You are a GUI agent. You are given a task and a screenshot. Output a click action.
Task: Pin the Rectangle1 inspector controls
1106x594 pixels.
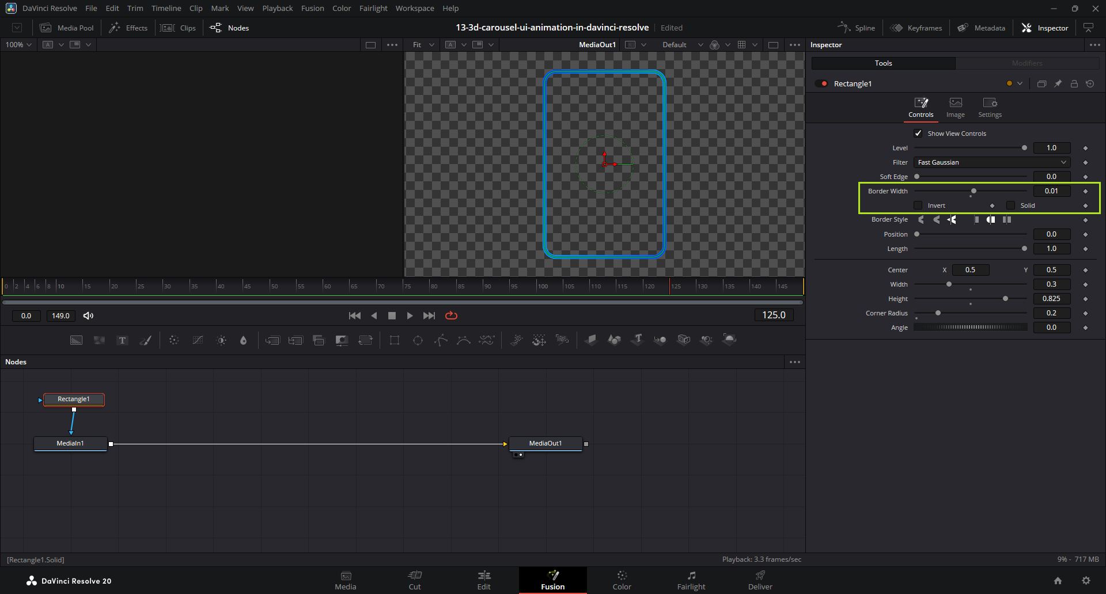(1058, 84)
